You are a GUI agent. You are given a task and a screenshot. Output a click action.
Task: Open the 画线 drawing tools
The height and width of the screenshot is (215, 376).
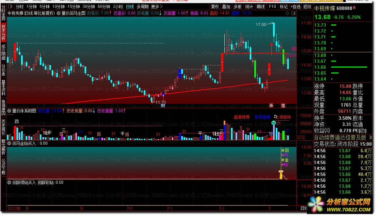click(261, 7)
